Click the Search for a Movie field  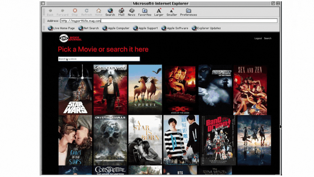(99, 59)
